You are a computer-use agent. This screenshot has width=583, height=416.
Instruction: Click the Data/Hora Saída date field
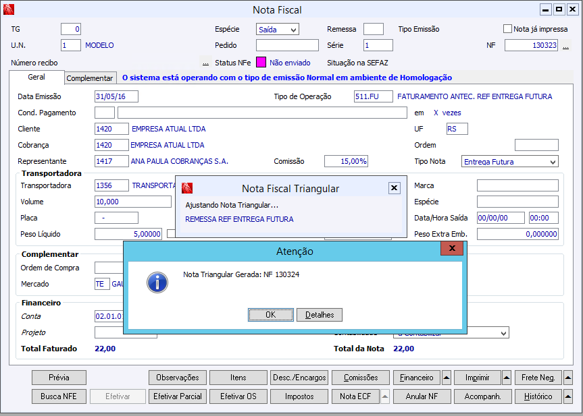pos(501,218)
